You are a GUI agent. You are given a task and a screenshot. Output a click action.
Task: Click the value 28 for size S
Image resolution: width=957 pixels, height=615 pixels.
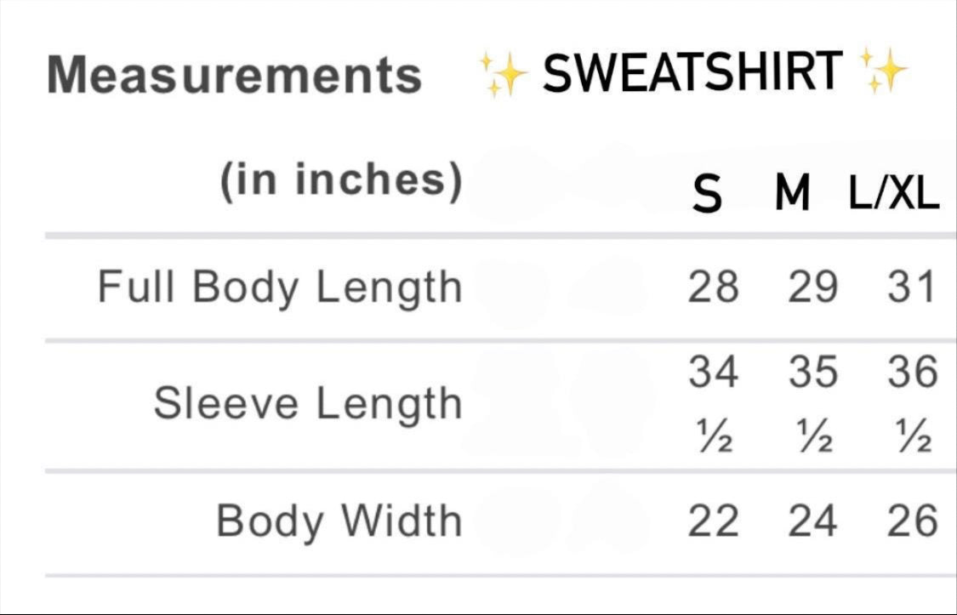coord(713,287)
